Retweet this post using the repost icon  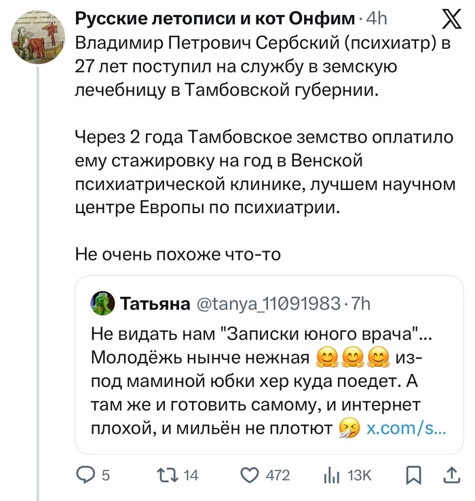(x=166, y=476)
